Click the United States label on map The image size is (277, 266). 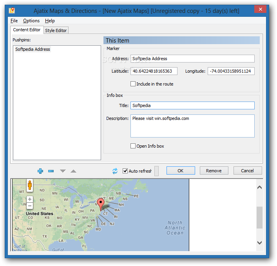[x=40, y=214]
